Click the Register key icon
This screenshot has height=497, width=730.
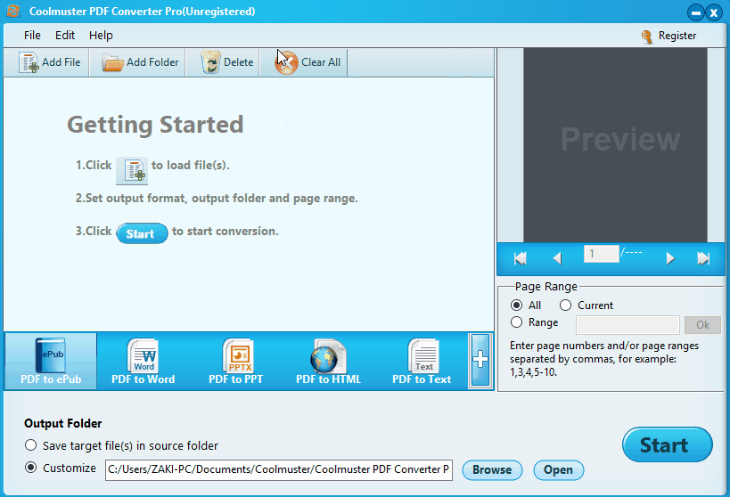coord(647,37)
